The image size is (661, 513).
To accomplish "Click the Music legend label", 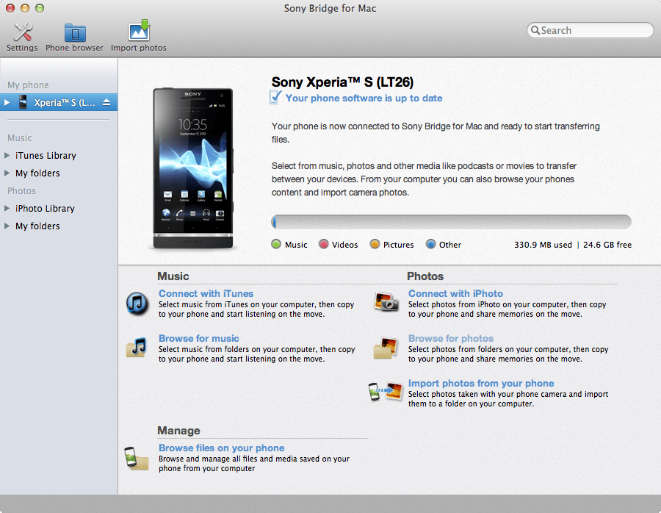I will tap(296, 245).
